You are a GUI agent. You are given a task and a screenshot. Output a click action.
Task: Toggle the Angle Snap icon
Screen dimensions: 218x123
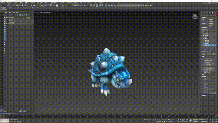pyautogui.click(x=63, y=5)
